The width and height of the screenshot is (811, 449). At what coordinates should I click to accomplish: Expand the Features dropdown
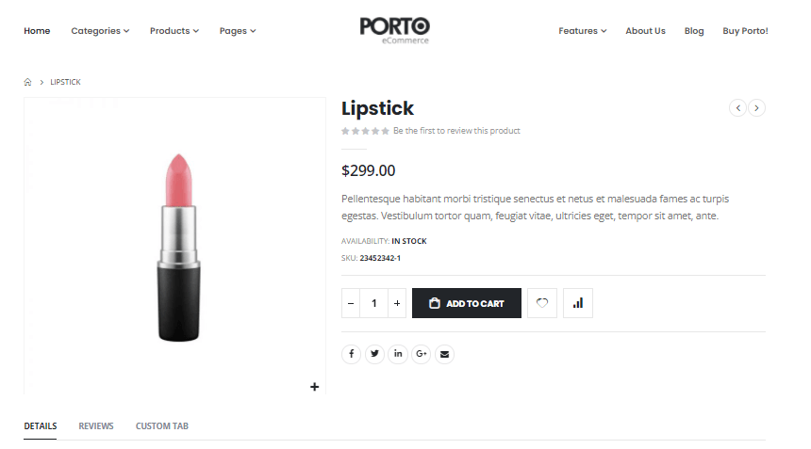[x=582, y=31]
